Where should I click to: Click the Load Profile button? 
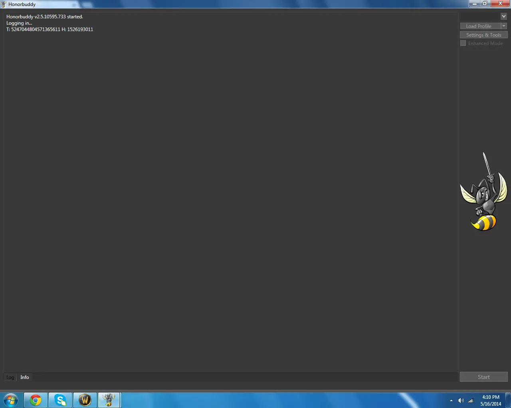[480, 26]
